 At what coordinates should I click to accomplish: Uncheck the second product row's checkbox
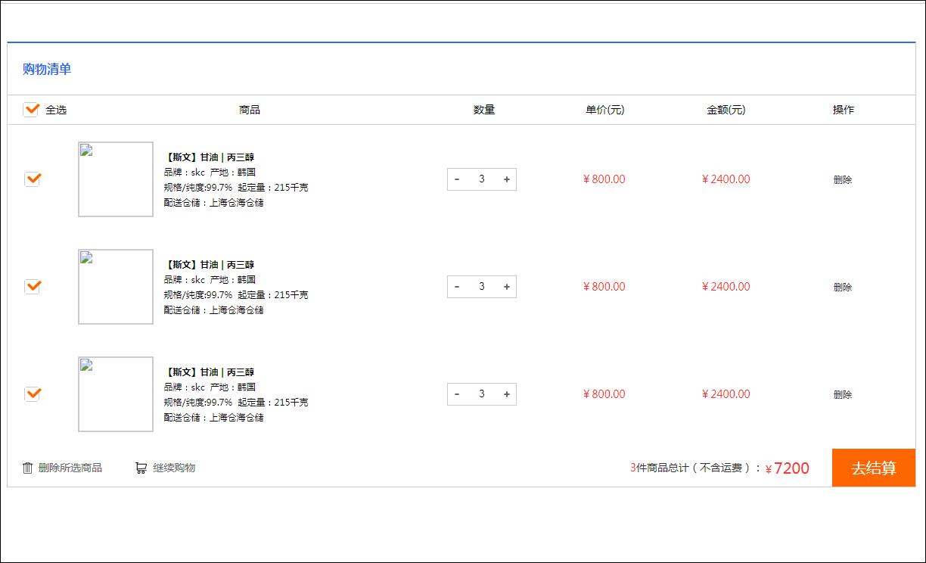click(x=32, y=287)
